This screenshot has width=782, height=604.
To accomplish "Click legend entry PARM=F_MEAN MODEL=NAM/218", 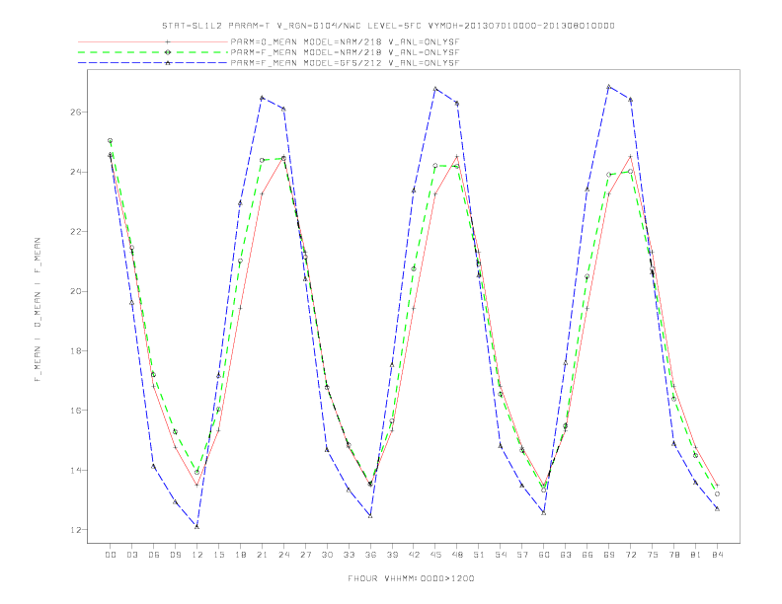I will 345,52.
